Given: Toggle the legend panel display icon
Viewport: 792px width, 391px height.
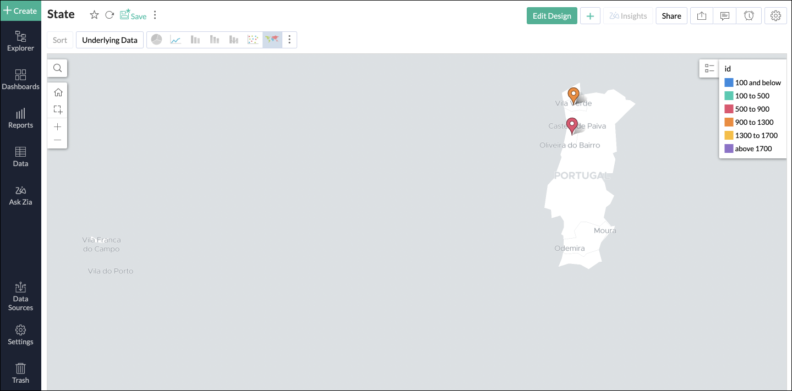Looking at the screenshot, I should (x=709, y=68).
